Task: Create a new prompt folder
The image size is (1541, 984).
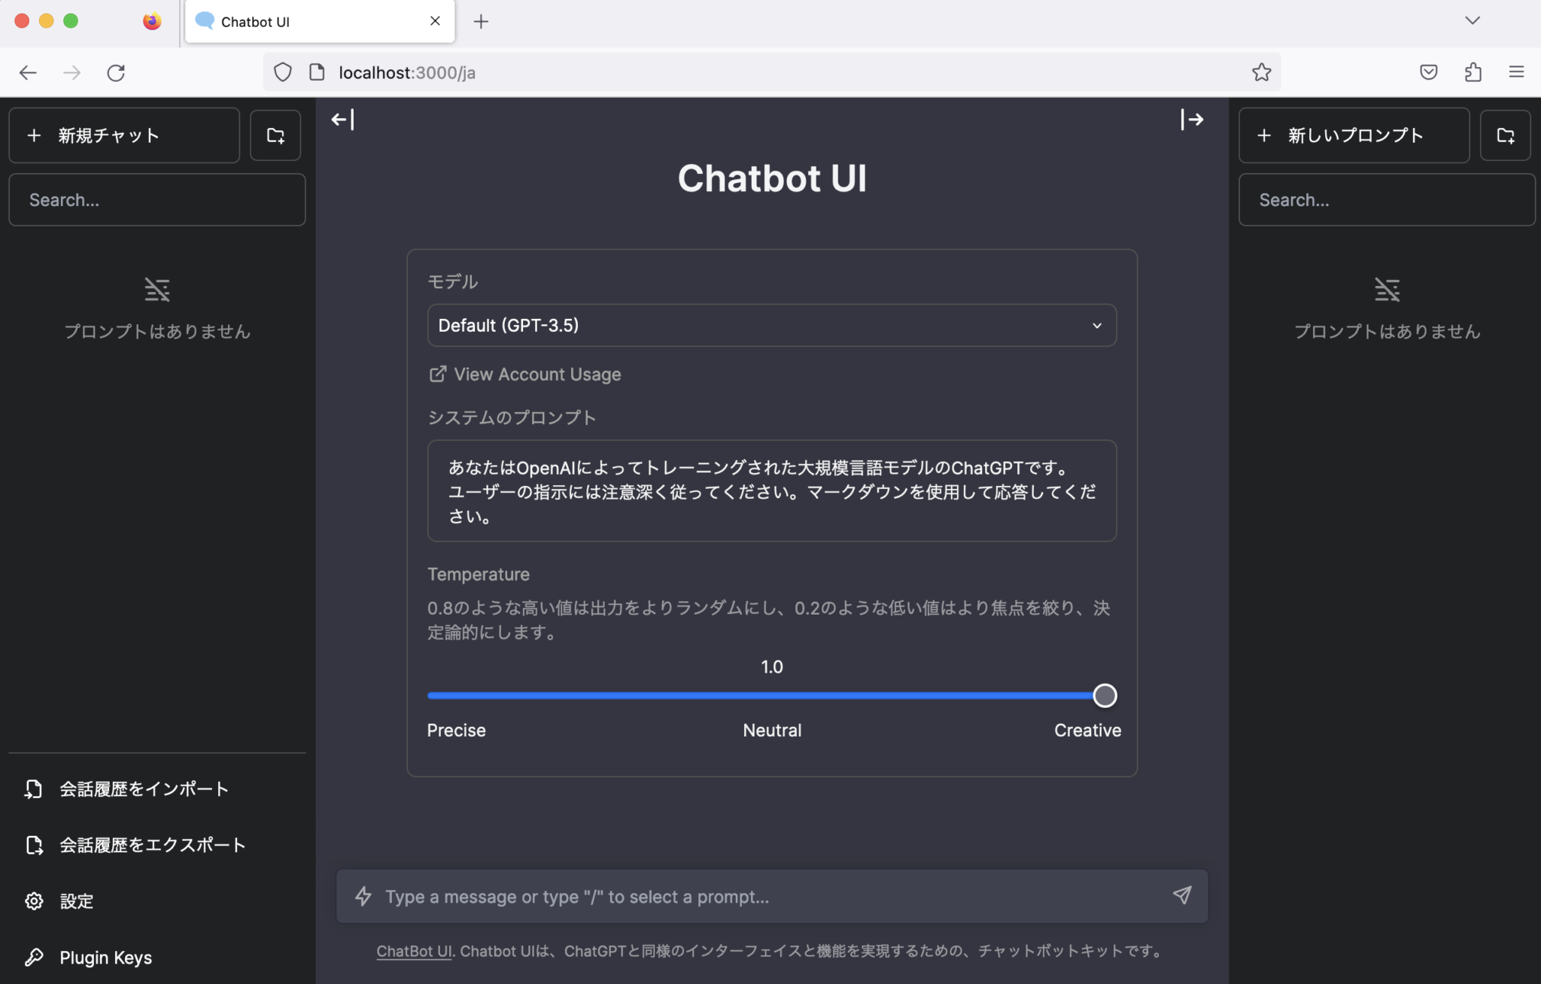Action: pyautogui.click(x=1505, y=135)
